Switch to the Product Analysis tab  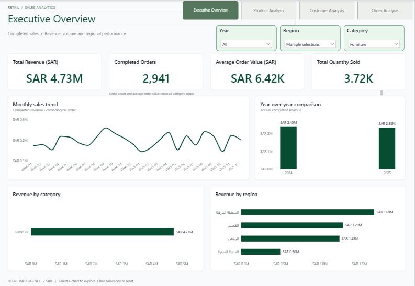click(268, 10)
